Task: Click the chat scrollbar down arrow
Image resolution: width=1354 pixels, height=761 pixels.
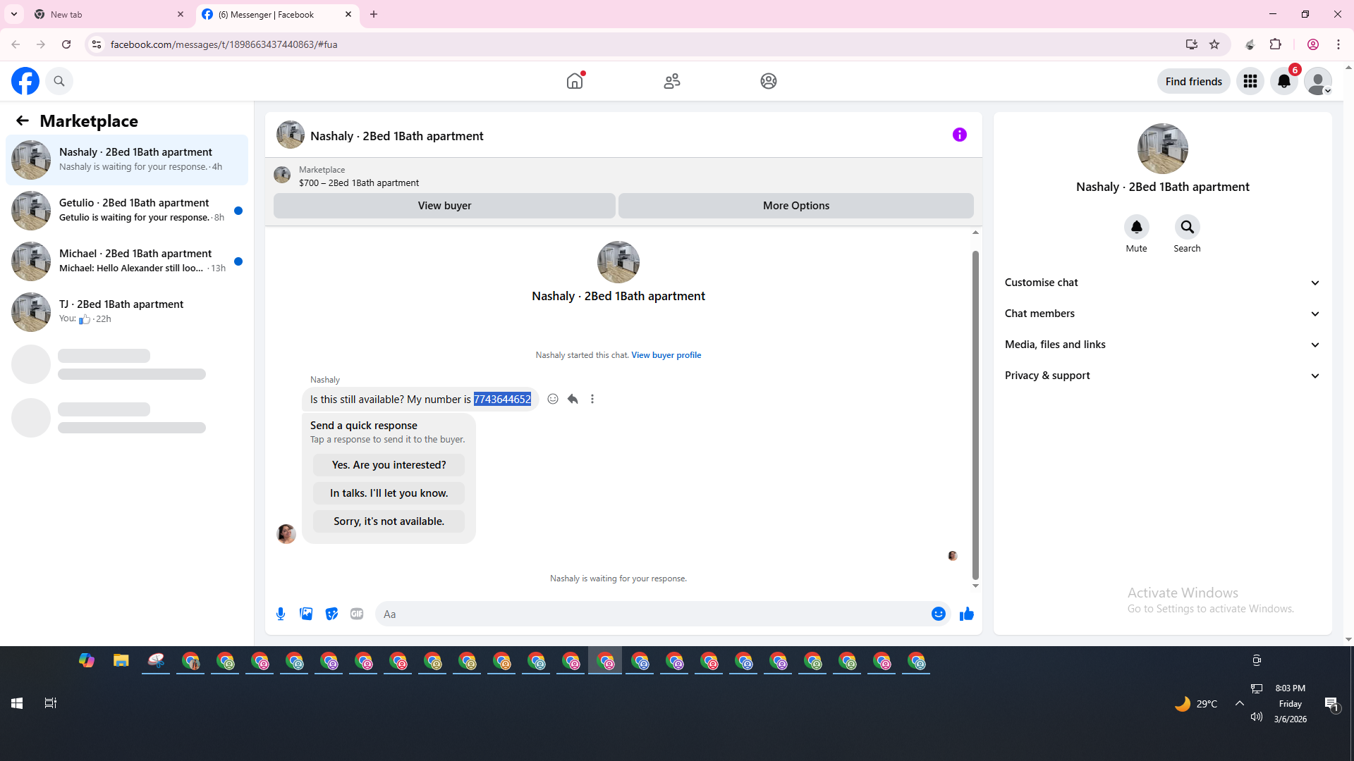Action: pyautogui.click(x=975, y=586)
